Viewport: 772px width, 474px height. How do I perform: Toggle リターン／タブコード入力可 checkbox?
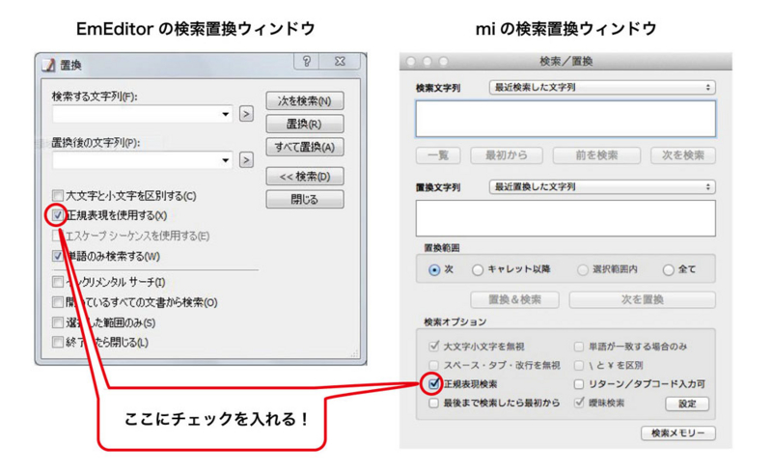(x=579, y=384)
